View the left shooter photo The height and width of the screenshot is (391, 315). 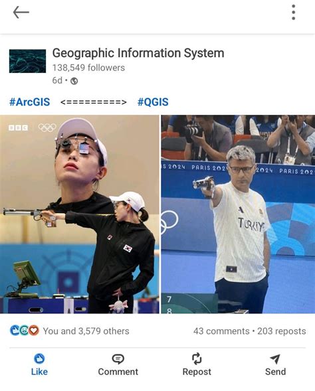tap(79, 214)
